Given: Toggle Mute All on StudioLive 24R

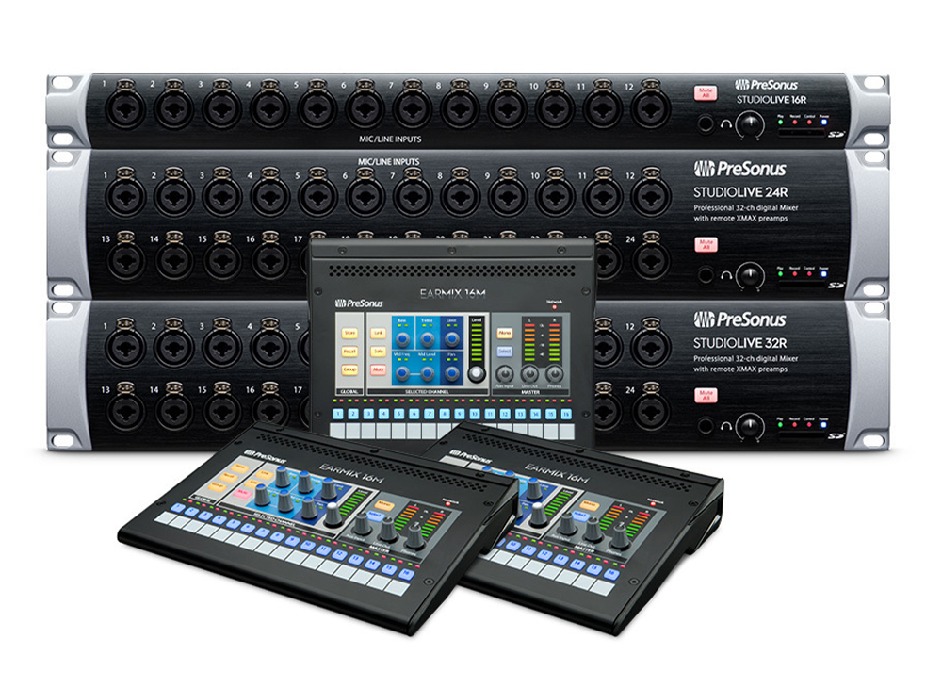Looking at the screenshot, I should pos(706,244).
